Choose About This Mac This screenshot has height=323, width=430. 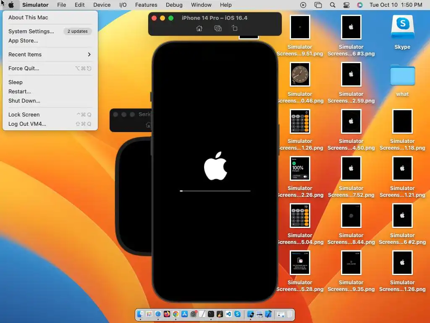tap(50, 17)
